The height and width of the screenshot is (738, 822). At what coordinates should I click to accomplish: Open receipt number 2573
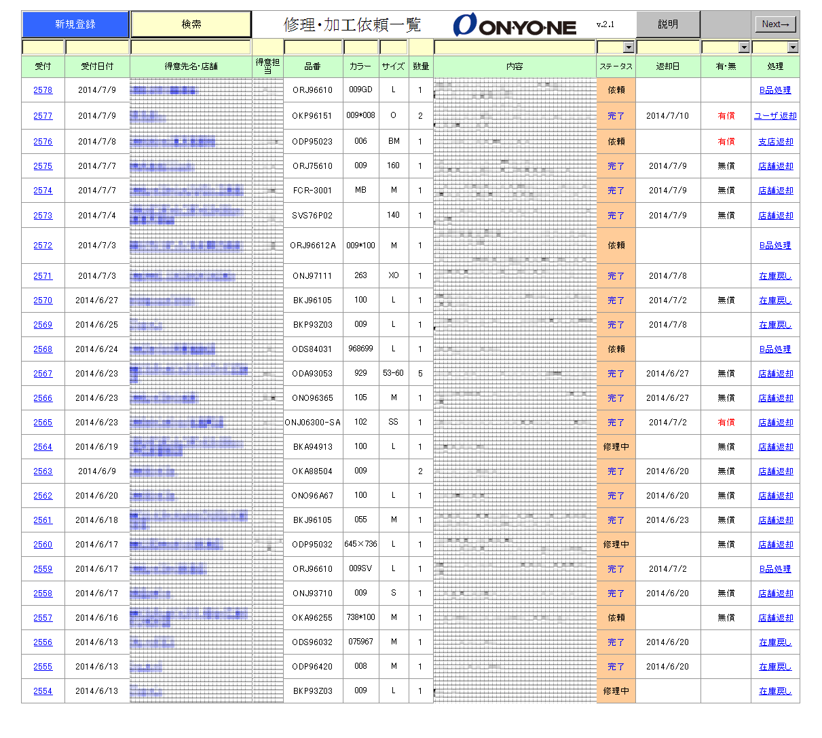click(43, 216)
